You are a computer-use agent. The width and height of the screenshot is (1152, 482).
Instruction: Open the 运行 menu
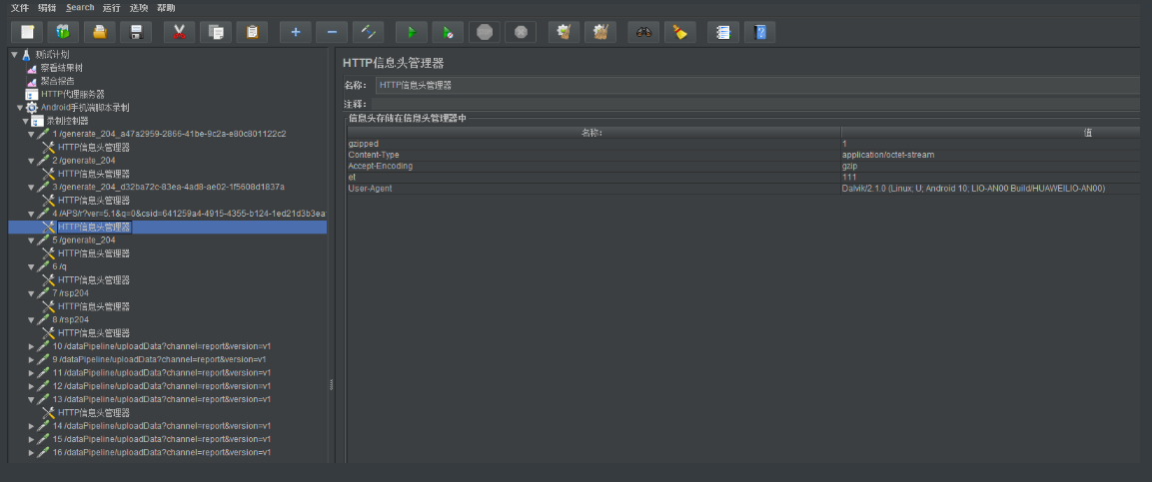click(x=112, y=7)
